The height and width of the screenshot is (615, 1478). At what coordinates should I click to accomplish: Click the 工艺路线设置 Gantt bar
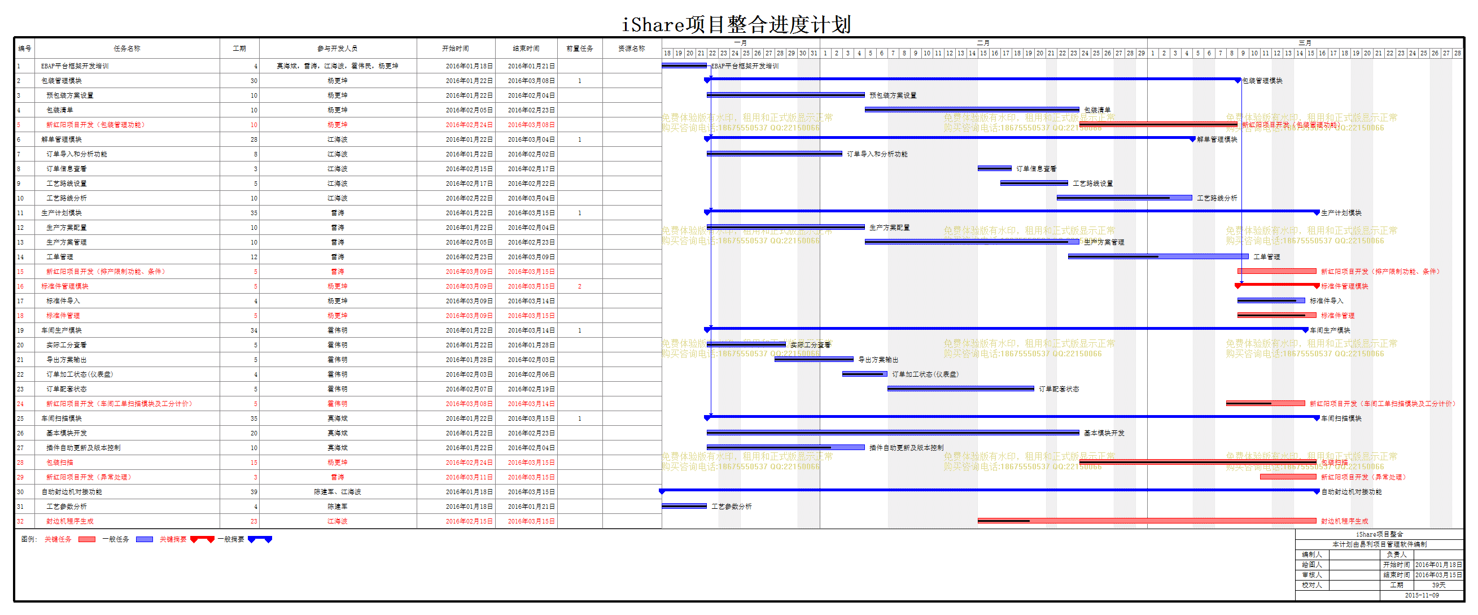click(1034, 183)
